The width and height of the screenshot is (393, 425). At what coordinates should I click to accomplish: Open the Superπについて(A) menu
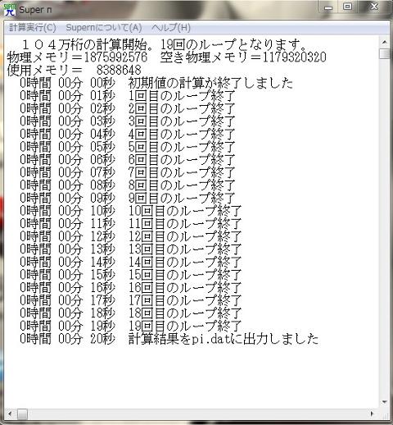[x=104, y=28]
